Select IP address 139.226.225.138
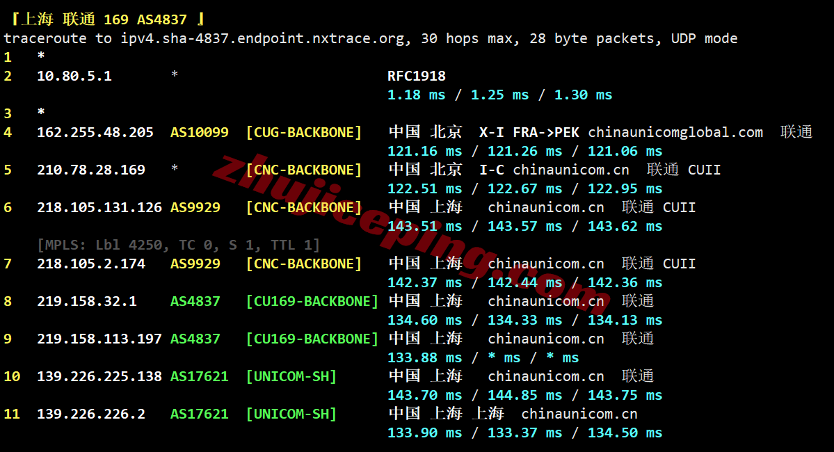 [x=99, y=377]
